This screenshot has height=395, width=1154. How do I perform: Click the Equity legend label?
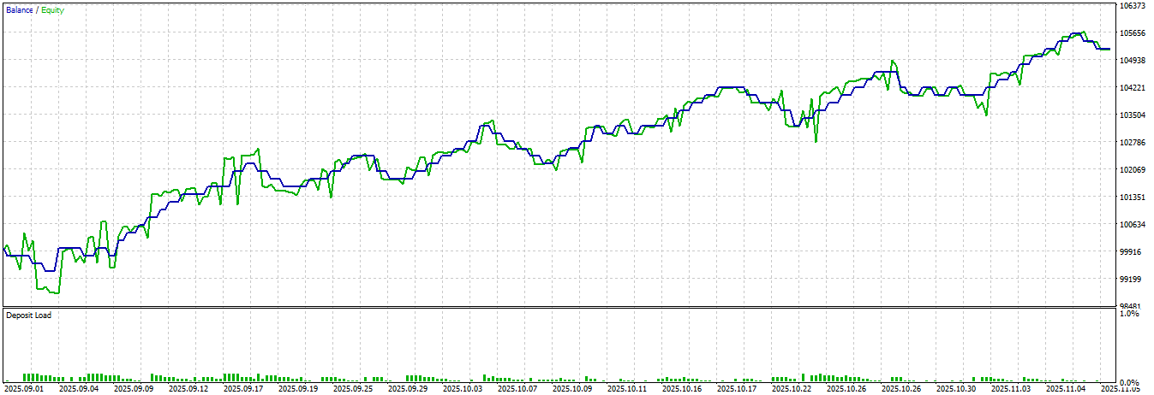pyautogui.click(x=52, y=10)
